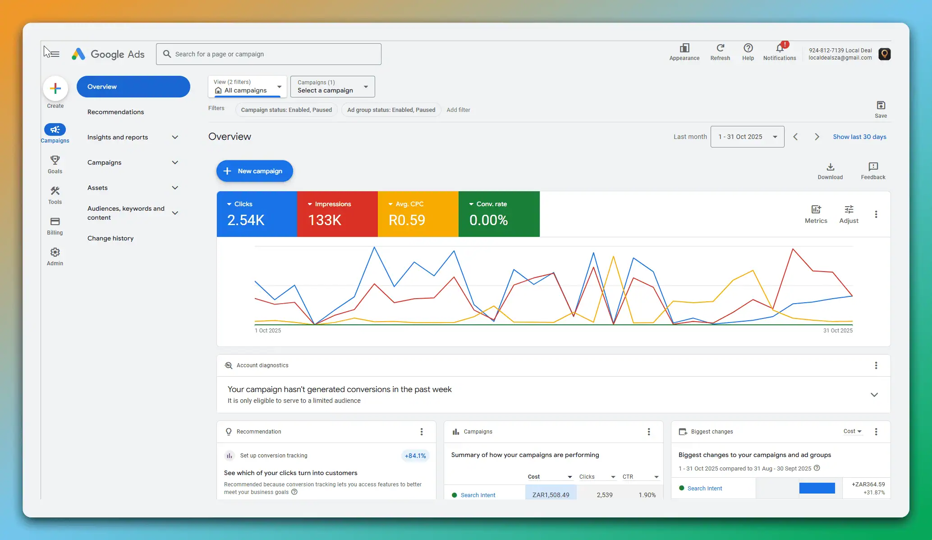Open the Select a campaign dropdown
Image resolution: width=932 pixels, height=540 pixels.
click(x=332, y=86)
